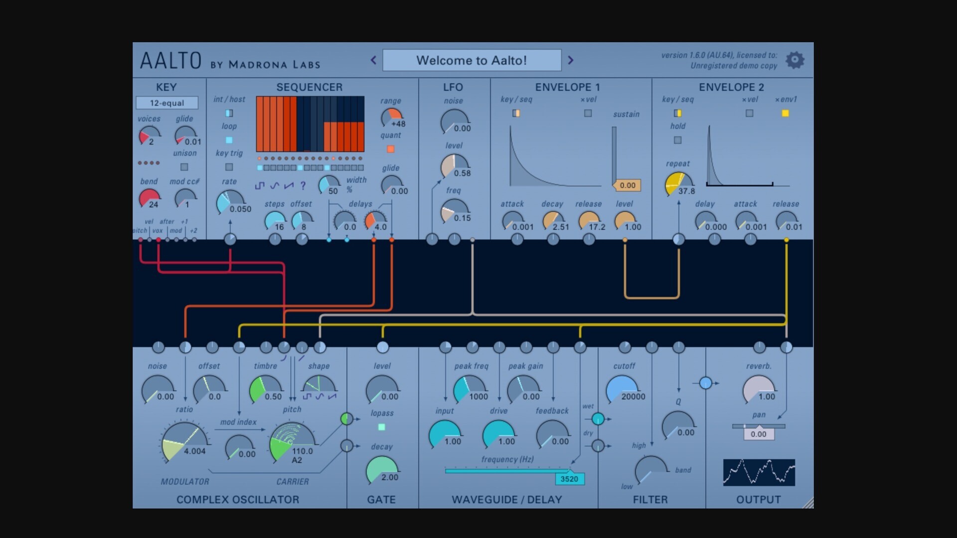Toggle Envelope 2 xenv1 switch

click(786, 113)
